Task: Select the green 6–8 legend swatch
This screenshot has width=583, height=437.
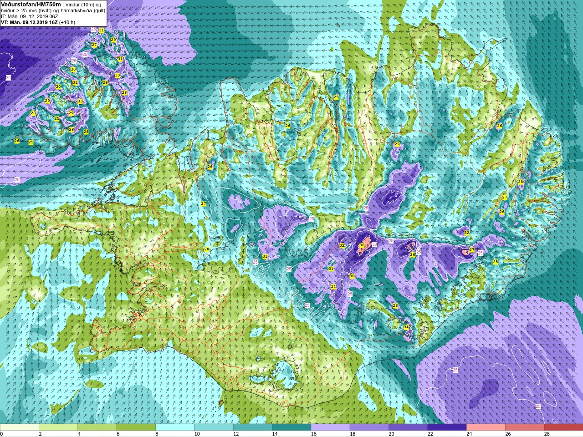Action: coord(136,427)
